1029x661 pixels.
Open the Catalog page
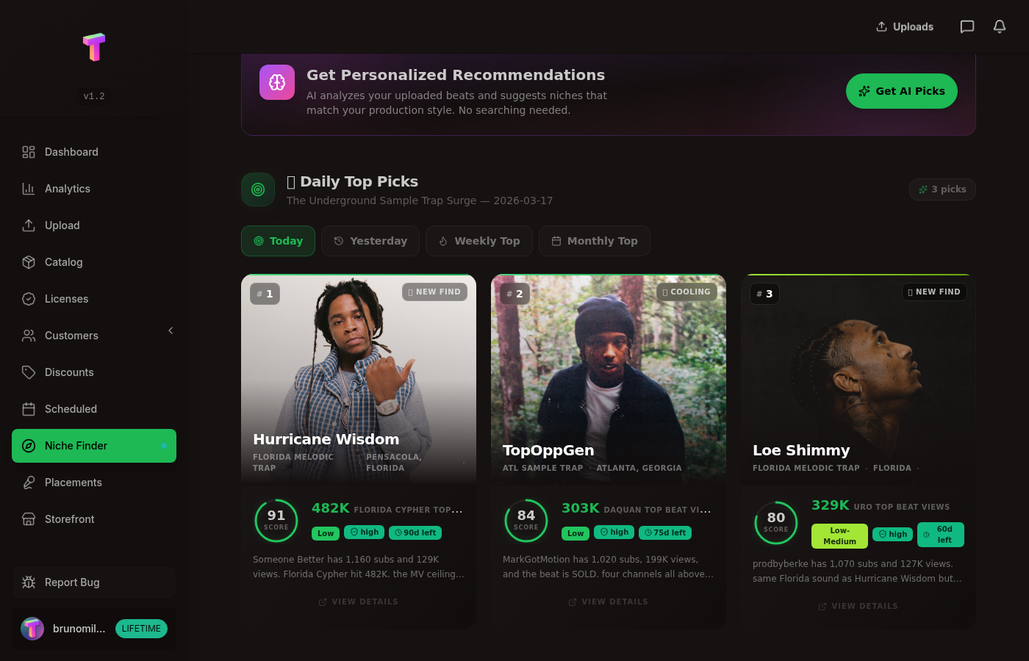coord(64,262)
